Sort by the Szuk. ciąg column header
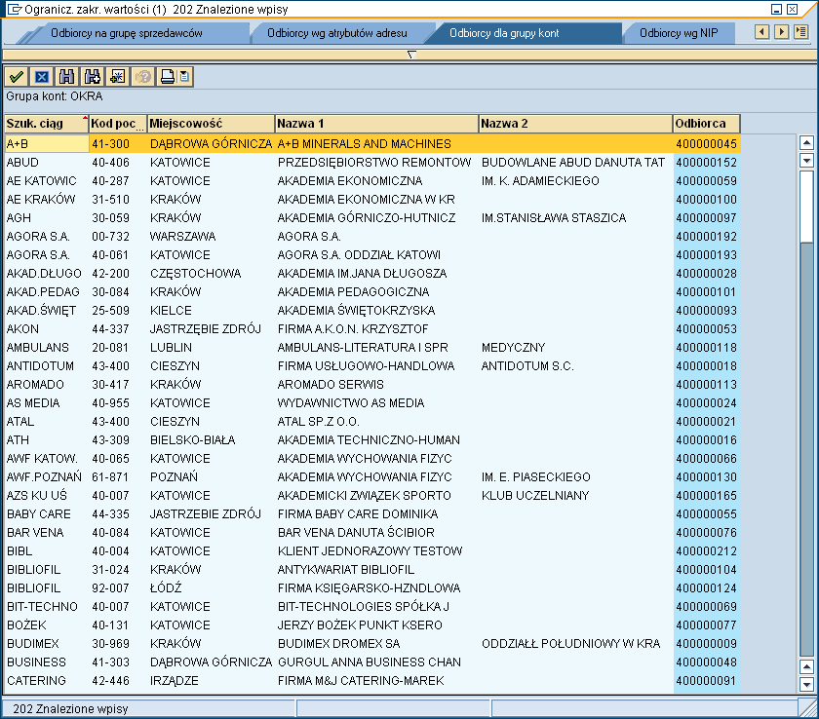Screen dimensions: 819x719 pos(47,124)
